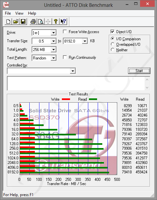Enable Run Continuously checkbox
The height and width of the screenshot is (200, 157).
point(65,57)
